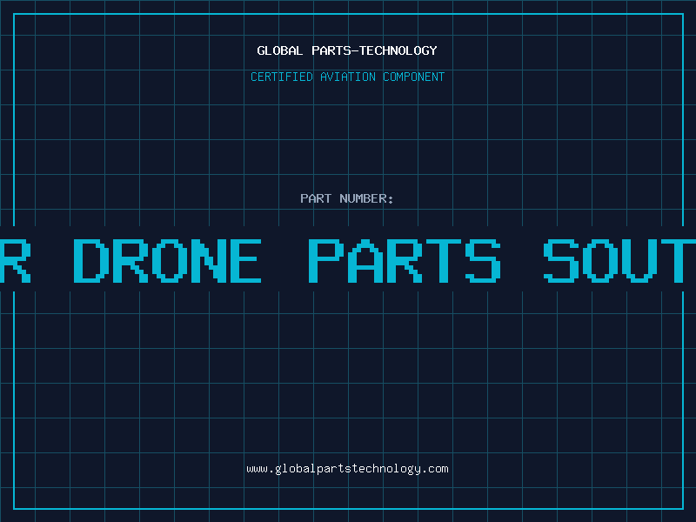Select the word PARTS-TECHNOLOGY in the title
Image resolution: width=696 pixels, height=522 pixels.
[x=375, y=50]
